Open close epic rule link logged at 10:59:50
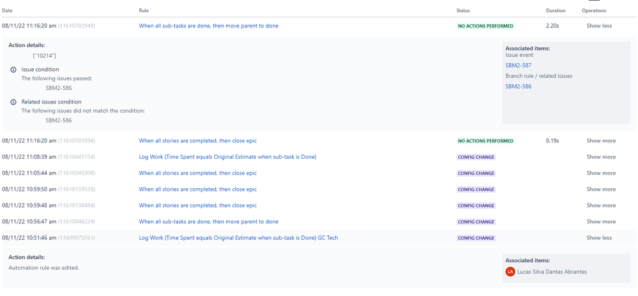Viewport: 638px width, 296px height. click(198, 189)
